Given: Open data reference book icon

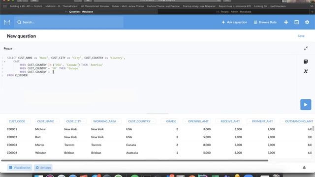Looking at the screenshot, I should [306, 61].
